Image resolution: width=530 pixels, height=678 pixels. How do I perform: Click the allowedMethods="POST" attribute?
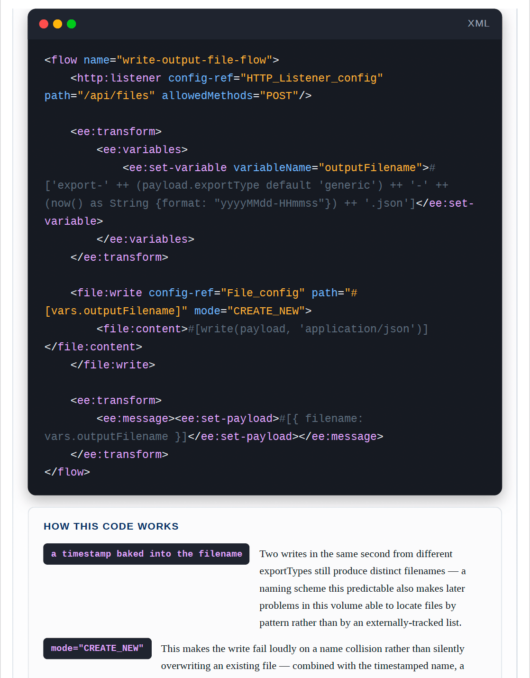click(230, 96)
